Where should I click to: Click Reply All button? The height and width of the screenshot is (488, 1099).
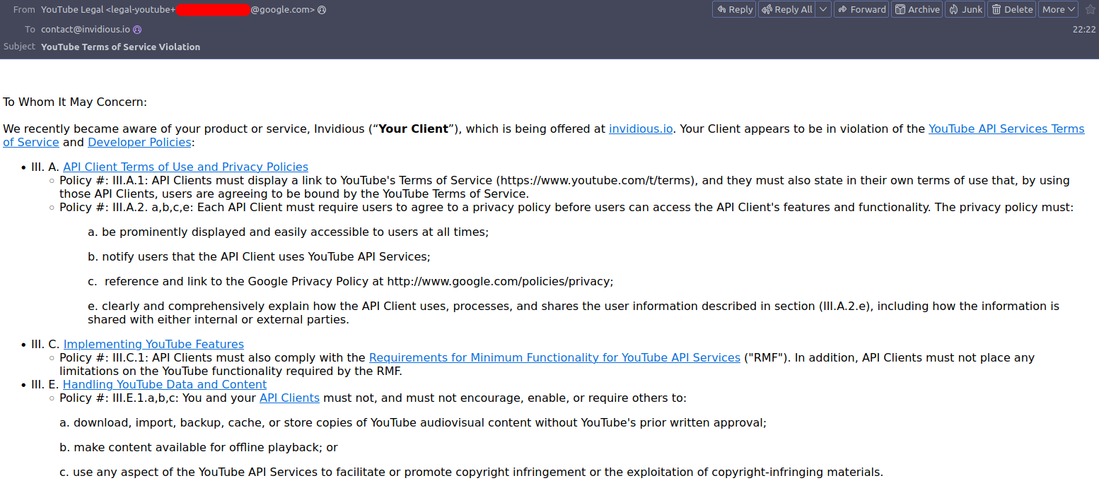(x=786, y=9)
